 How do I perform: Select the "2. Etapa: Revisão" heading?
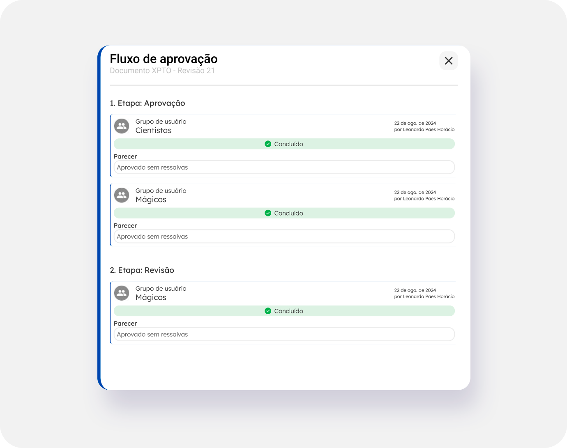142,270
